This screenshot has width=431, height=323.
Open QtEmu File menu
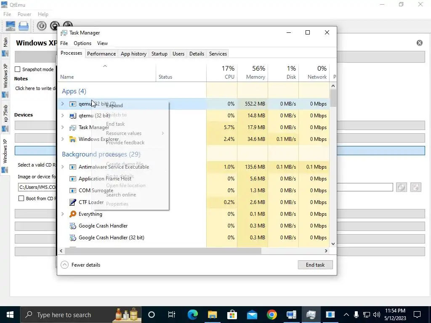click(7, 14)
